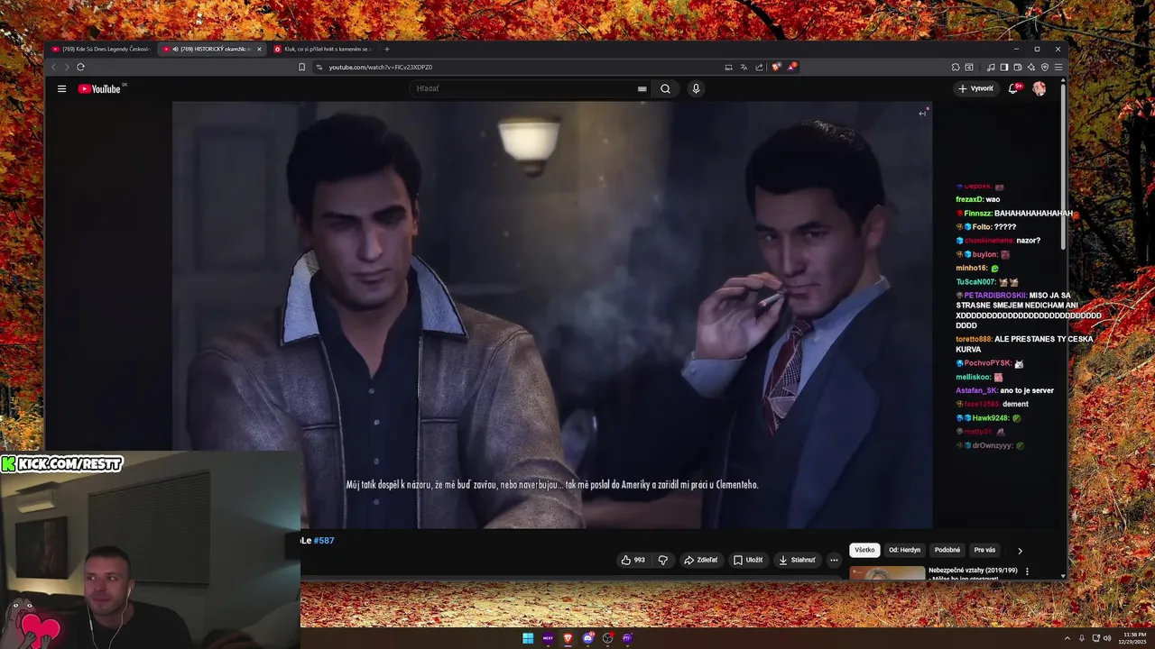Open YouTube notifications bell
Screen dimensions: 1155x649
[x=1013, y=88]
